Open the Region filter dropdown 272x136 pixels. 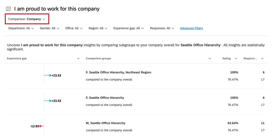point(98,28)
